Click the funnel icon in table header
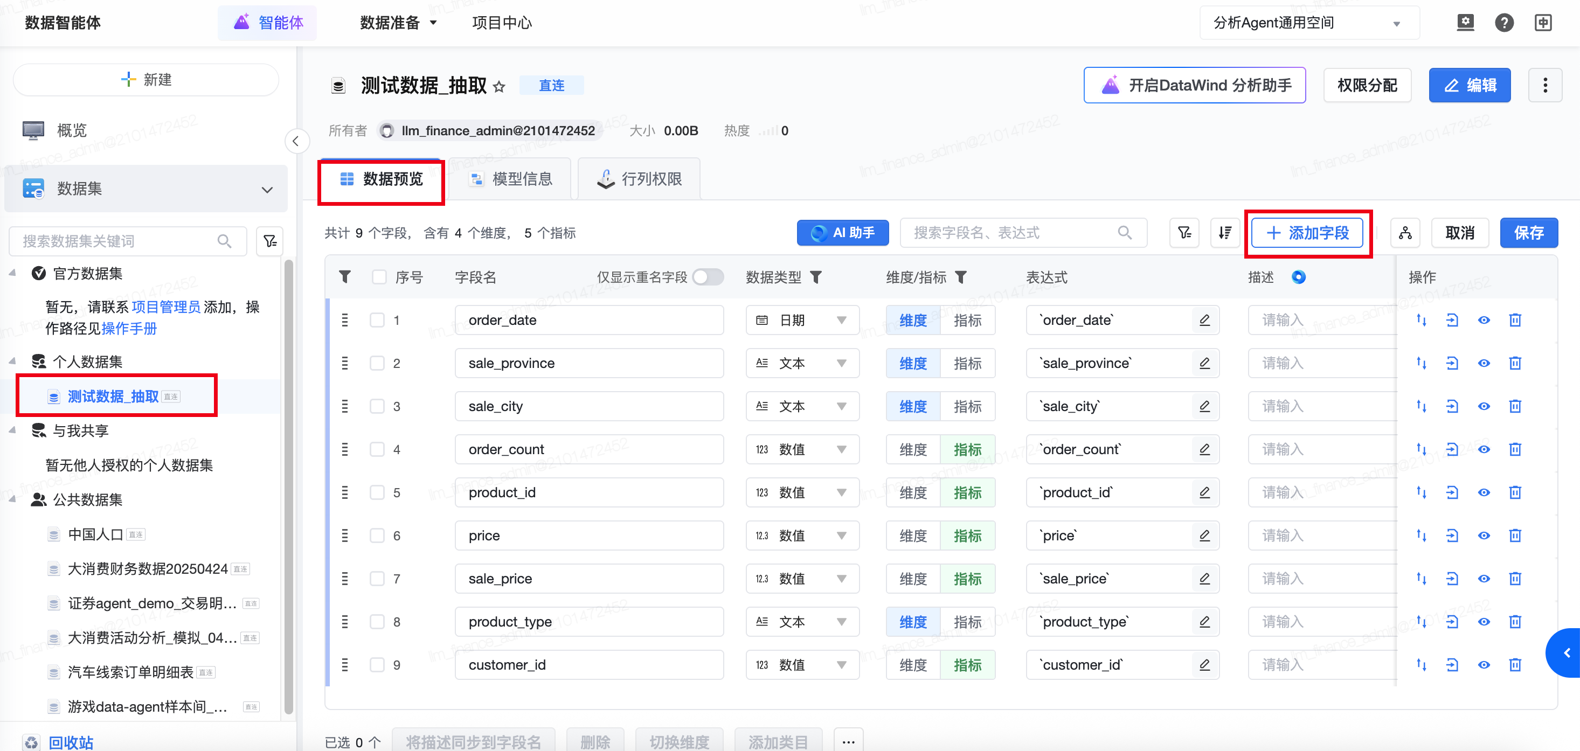Viewport: 1580px width, 751px height. [345, 277]
